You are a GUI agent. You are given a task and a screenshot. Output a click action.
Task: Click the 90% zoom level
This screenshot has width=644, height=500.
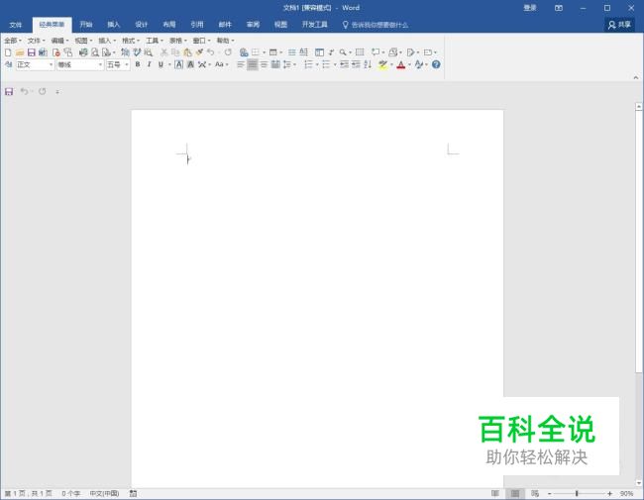(x=626, y=493)
